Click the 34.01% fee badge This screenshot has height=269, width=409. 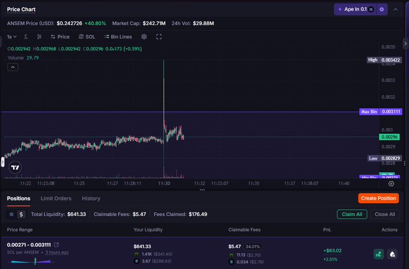tap(253, 247)
